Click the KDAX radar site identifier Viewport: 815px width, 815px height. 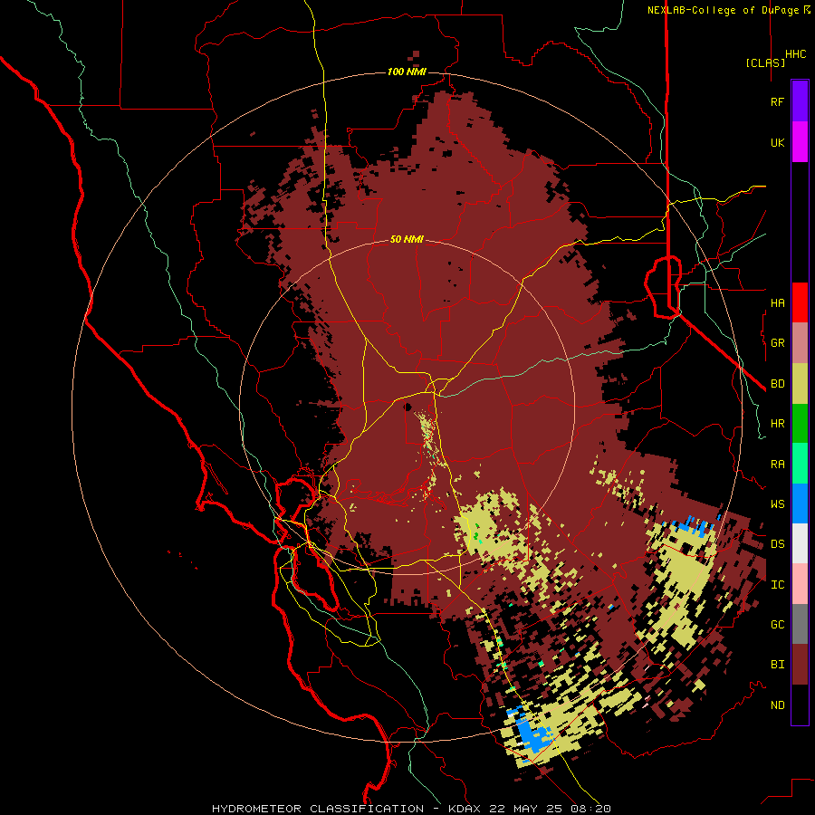(x=465, y=809)
